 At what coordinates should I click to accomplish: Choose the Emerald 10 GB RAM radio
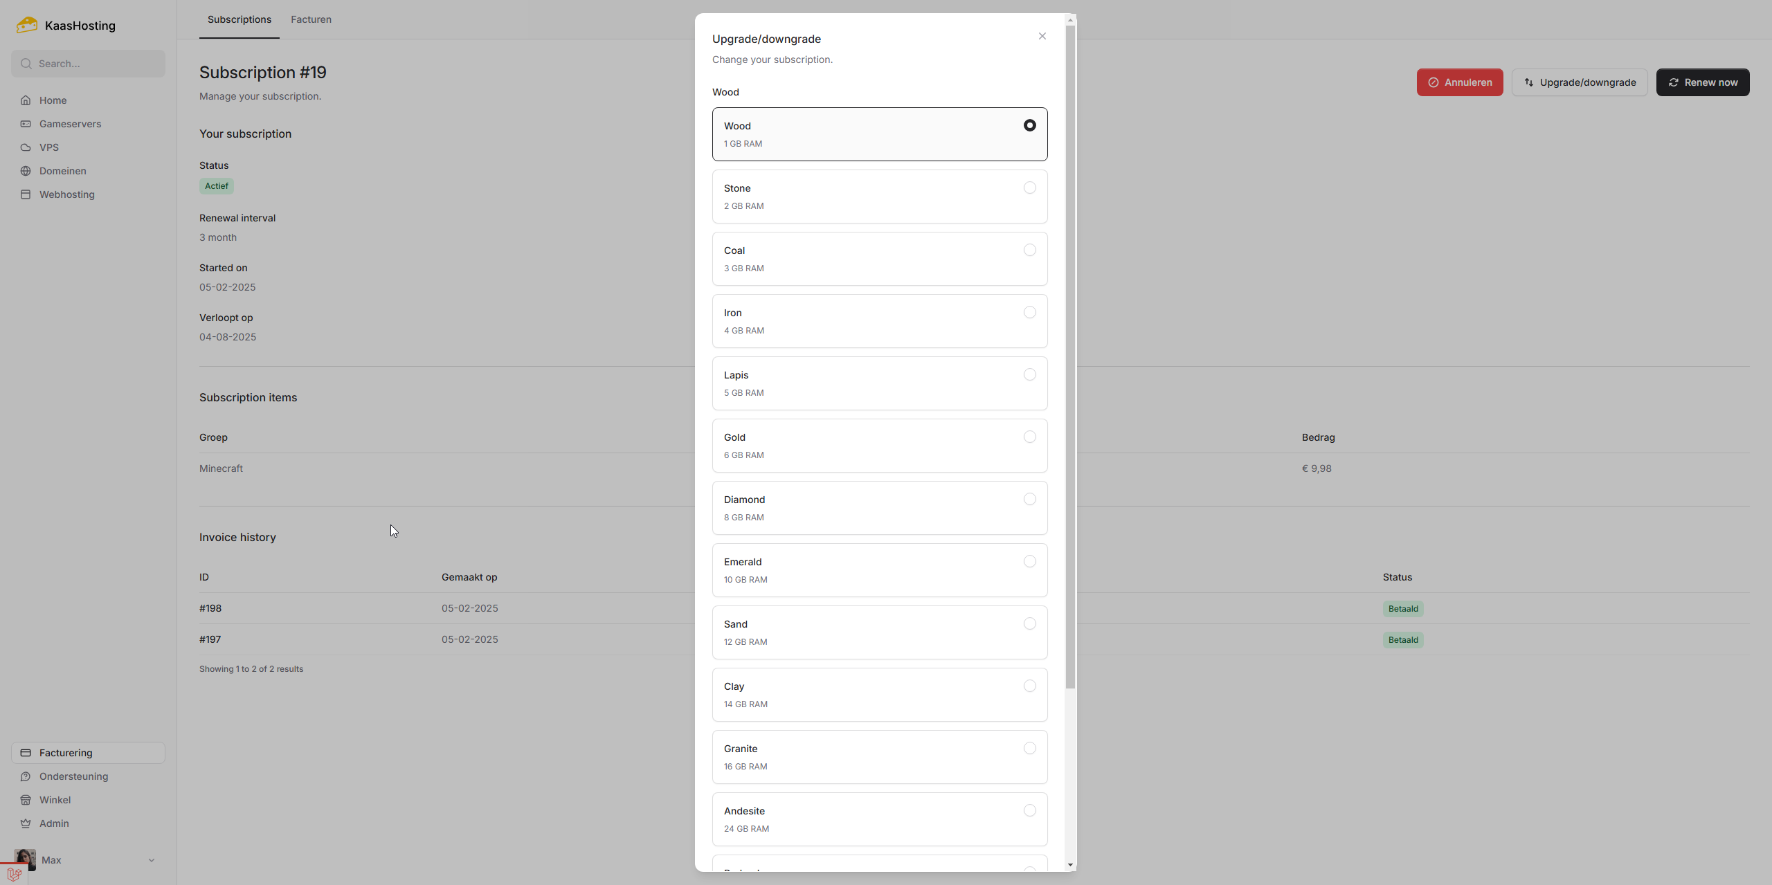pos(1029,562)
